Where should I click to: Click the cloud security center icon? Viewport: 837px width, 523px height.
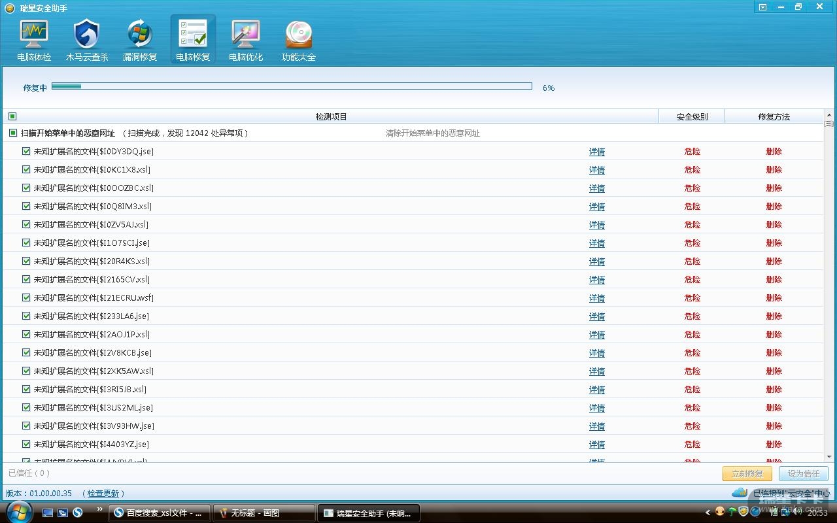tap(739, 492)
